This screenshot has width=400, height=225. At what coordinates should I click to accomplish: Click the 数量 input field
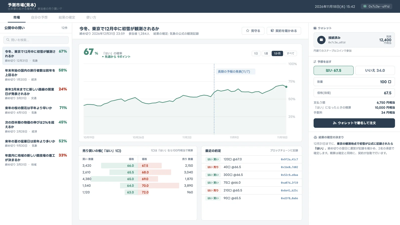coord(354,82)
